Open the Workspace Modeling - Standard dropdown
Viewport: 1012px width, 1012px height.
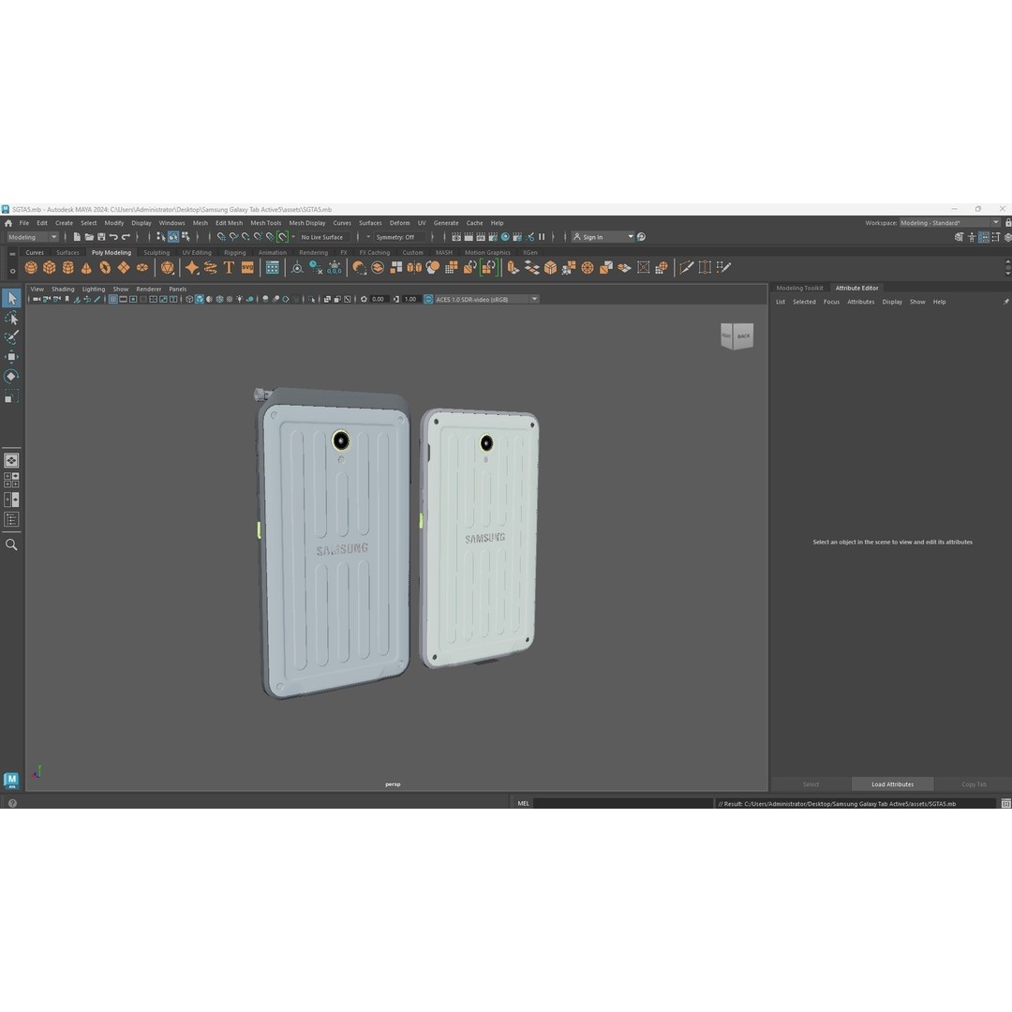coord(949,223)
